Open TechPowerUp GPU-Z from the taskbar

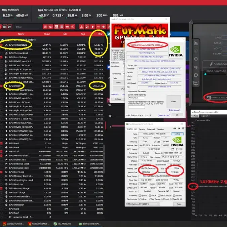(89, 224)
